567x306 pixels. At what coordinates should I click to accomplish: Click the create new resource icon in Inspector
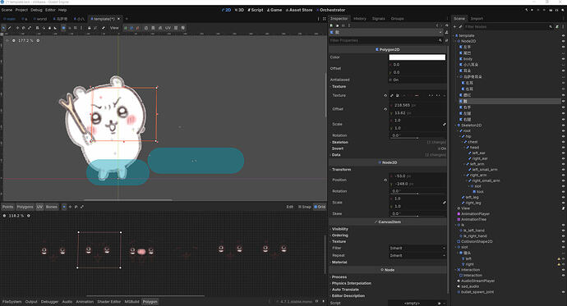click(331, 25)
